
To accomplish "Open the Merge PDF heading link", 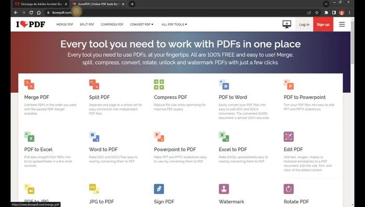I will tap(37, 98).
